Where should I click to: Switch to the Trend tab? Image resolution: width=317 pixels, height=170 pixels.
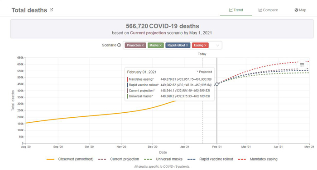point(236,10)
